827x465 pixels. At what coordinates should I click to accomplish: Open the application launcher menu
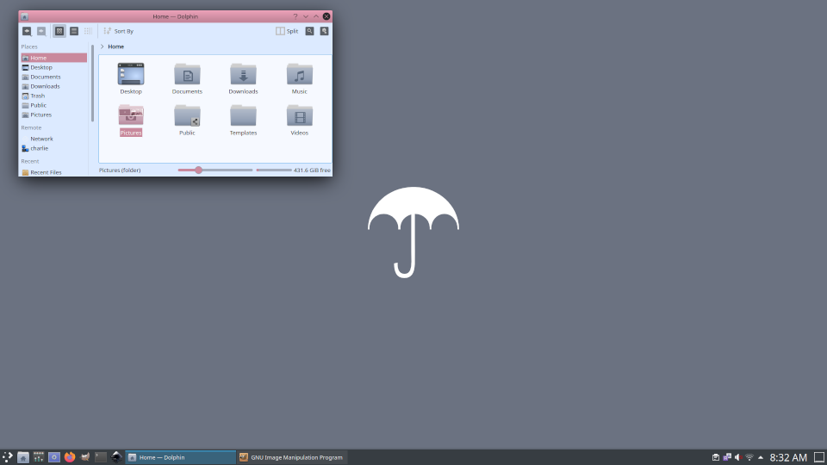(8, 457)
